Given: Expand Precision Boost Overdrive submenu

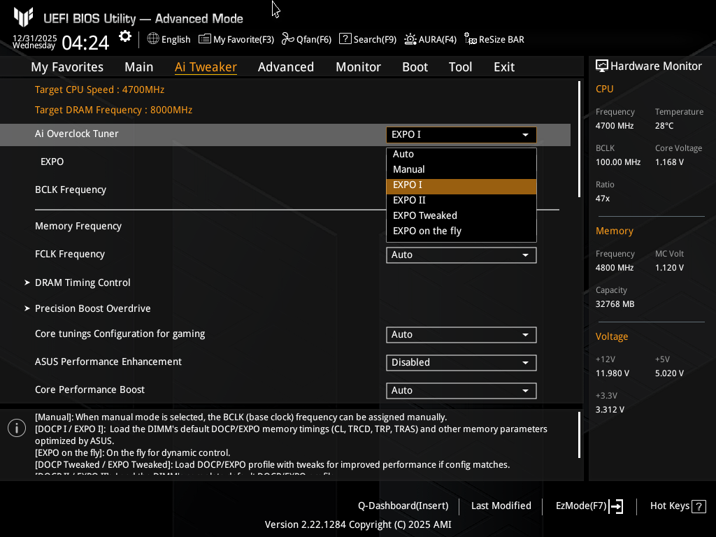Looking at the screenshot, I should [92, 308].
